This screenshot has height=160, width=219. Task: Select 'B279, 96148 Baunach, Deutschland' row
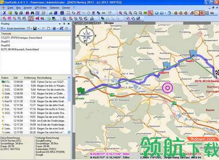click(x=35, y=50)
